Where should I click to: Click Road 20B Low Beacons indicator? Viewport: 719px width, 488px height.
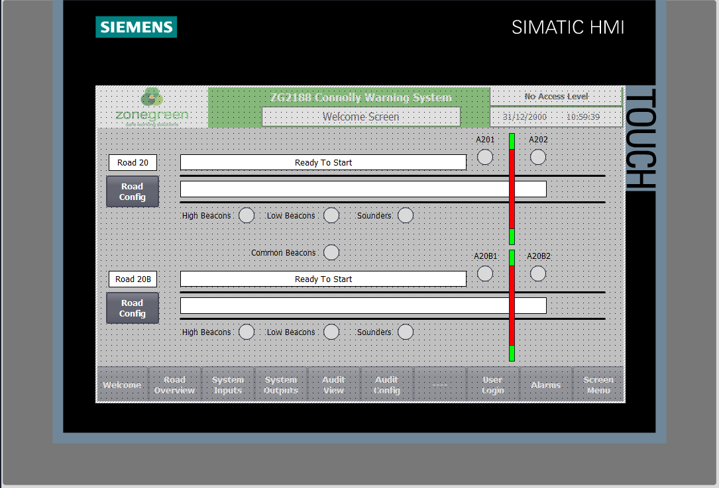(x=331, y=332)
